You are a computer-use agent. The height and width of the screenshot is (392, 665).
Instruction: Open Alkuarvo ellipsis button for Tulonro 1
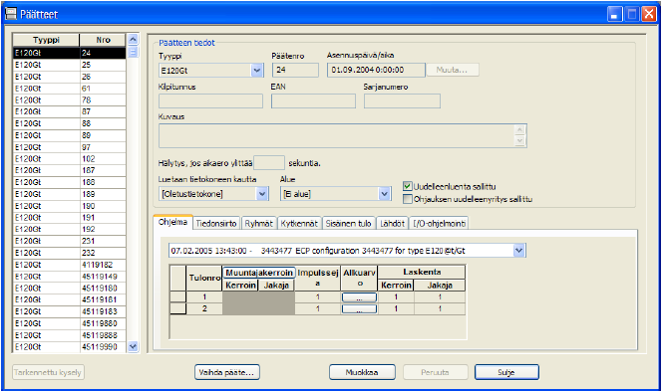359,297
